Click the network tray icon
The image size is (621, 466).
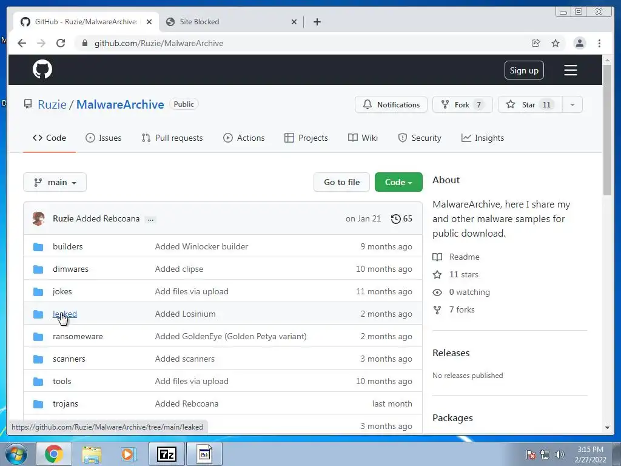pos(545,454)
